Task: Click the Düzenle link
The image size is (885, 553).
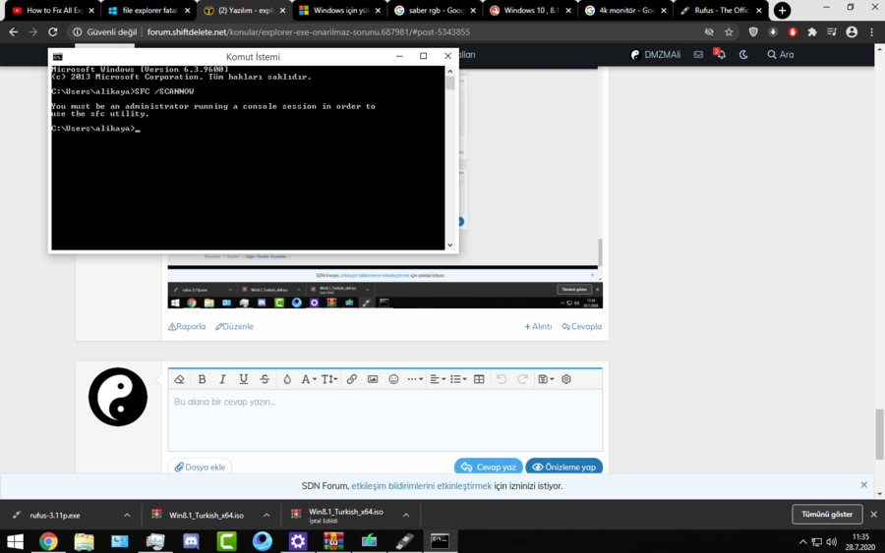Action: click(x=234, y=326)
